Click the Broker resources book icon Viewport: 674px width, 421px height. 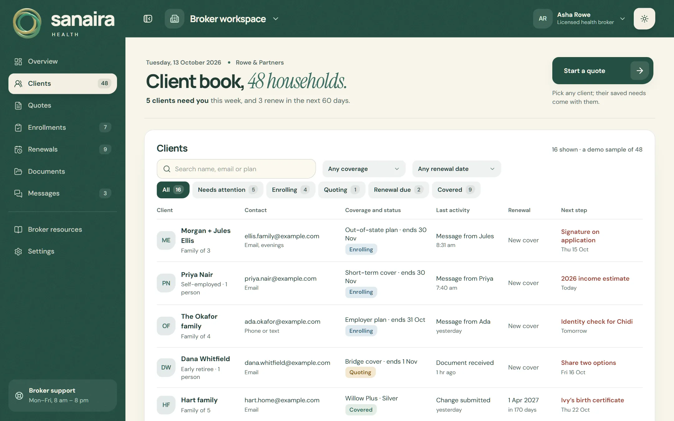coord(18,230)
